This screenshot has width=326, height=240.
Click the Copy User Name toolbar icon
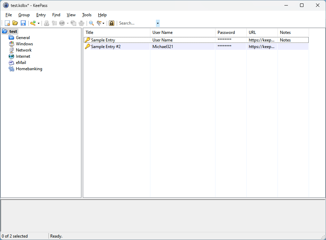46,23
